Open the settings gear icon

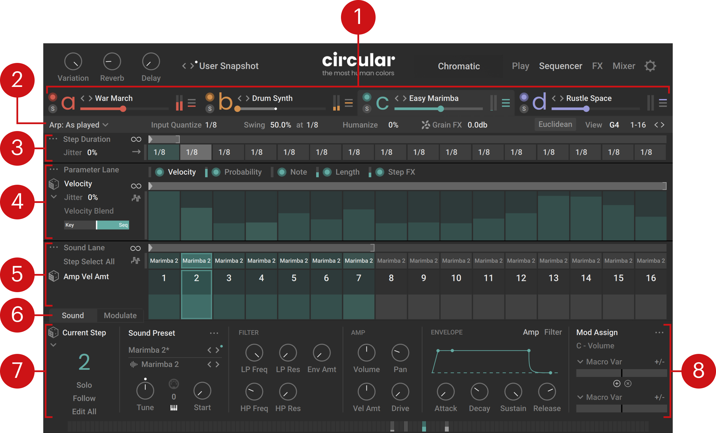tap(650, 66)
